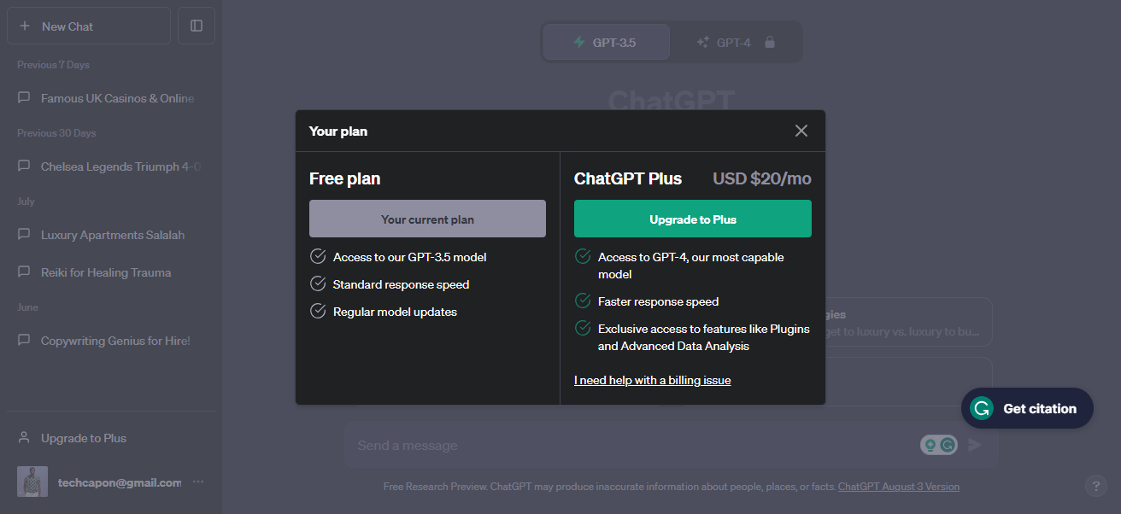Image resolution: width=1121 pixels, height=514 pixels.
Task: Click the GPT-3.5 lightning bolt icon
Action: click(579, 42)
